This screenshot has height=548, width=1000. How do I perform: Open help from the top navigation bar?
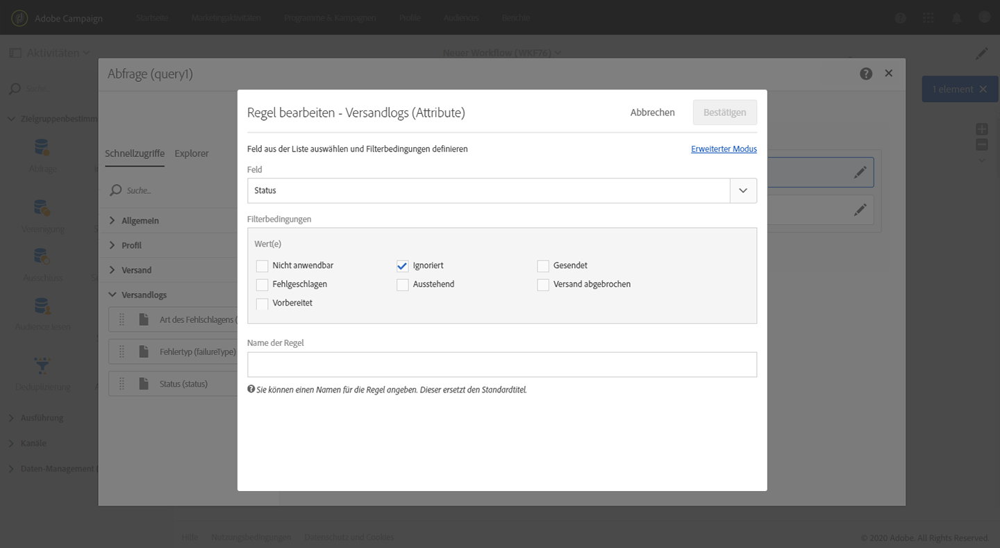tap(901, 18)
